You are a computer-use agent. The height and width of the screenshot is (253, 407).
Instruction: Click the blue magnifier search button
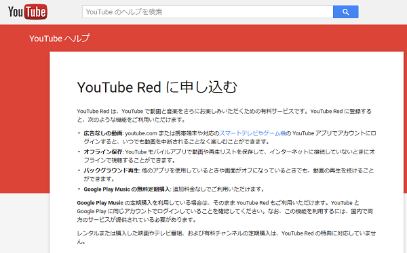[346, 12]
